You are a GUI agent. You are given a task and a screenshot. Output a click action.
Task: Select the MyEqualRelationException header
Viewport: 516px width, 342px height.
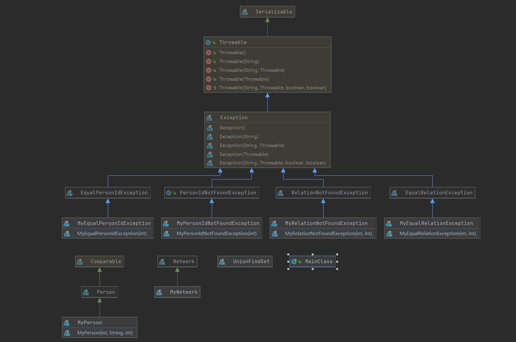click(432, 223)
